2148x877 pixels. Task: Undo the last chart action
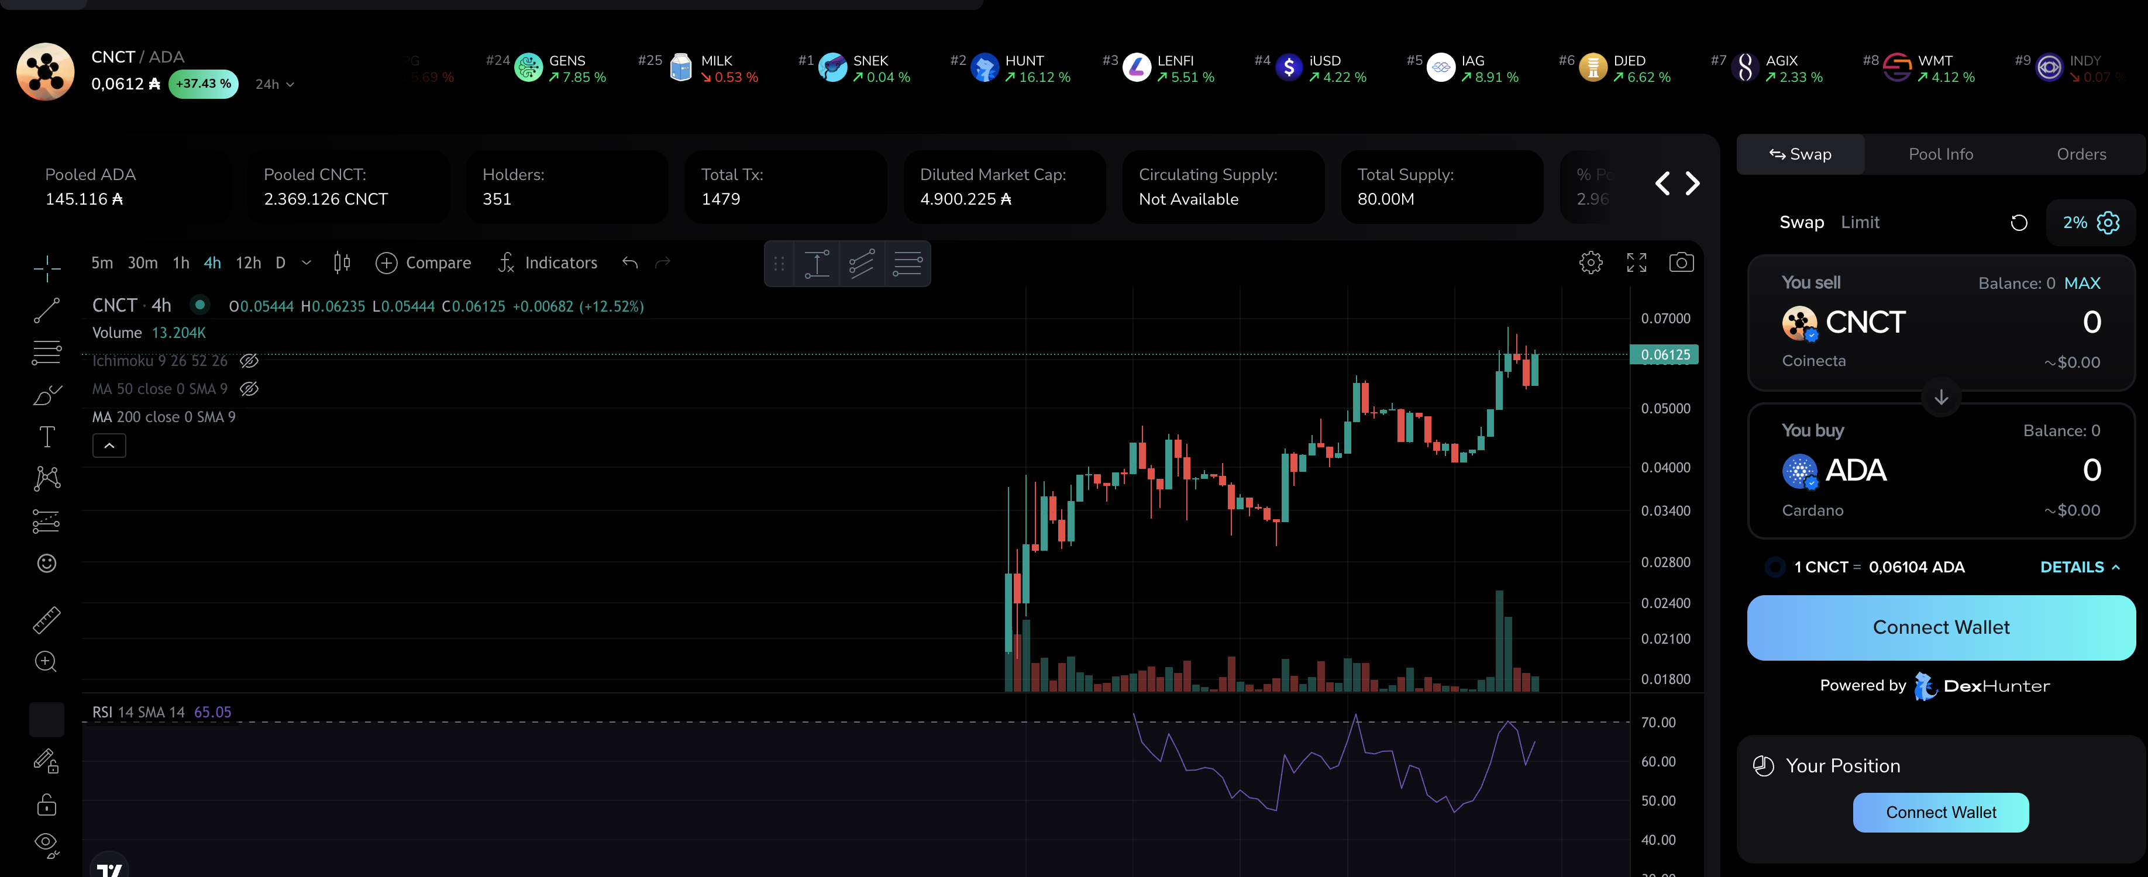pyautogui.click(x=631, y=263)
